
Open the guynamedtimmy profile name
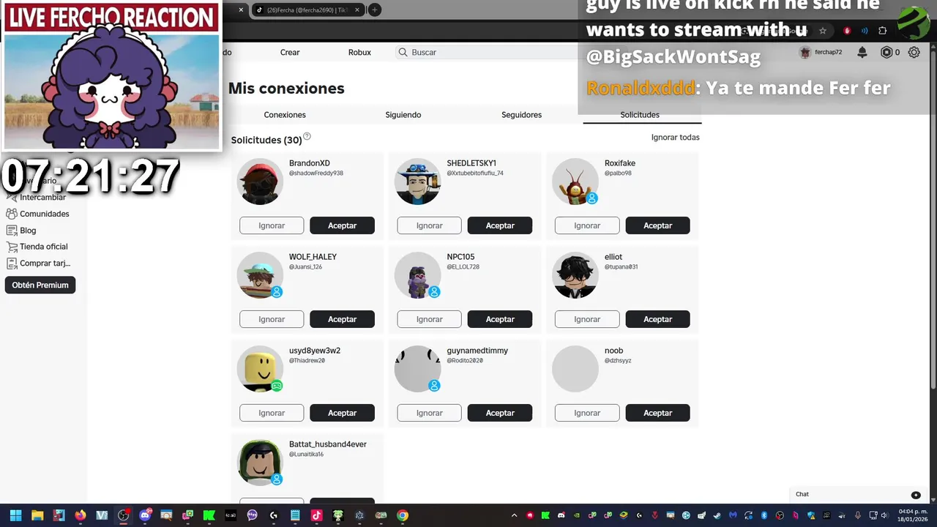point(477,351)
